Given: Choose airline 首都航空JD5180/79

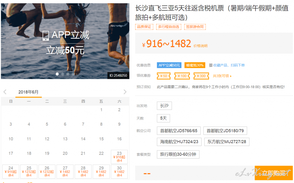Looking at the screenshot, I should pos(225,131).
